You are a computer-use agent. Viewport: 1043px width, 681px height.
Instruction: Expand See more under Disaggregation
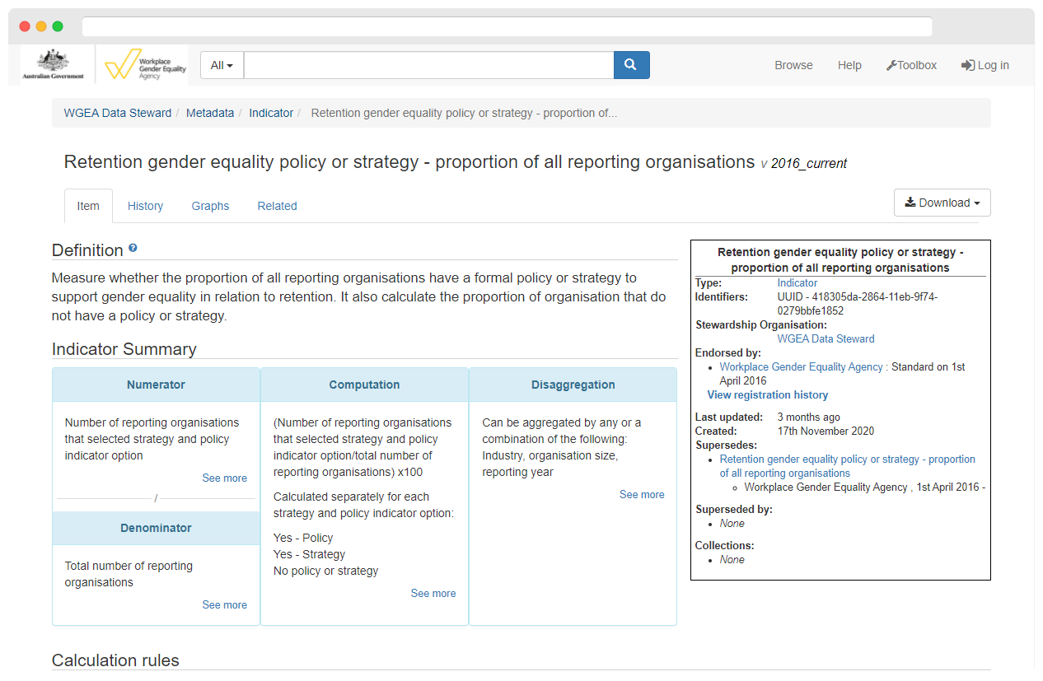click(x=642, y=494)
